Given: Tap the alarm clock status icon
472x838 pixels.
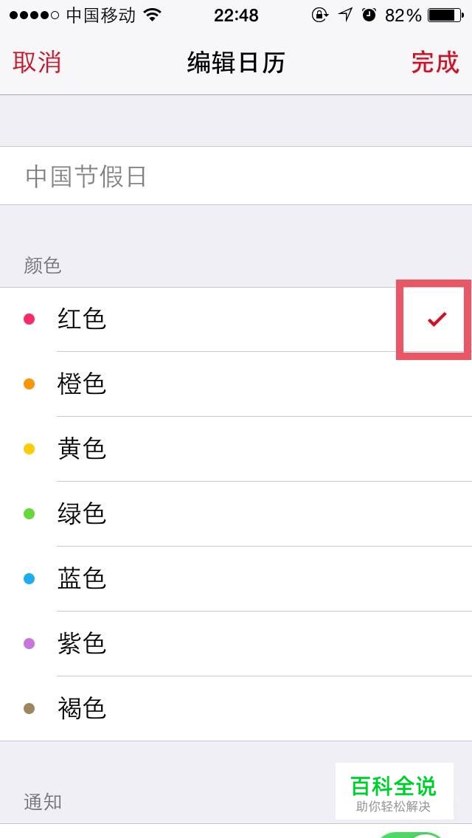Looking at the screenshot, I should coord(369,15).
